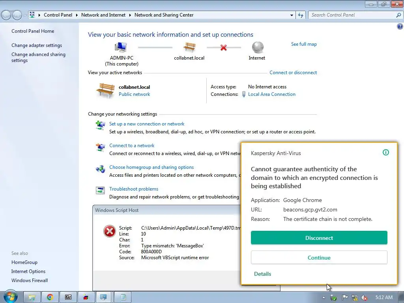This screenshot has width=404, height=303.
Task: Click the colorful app icon in taskbar
Action: (x=86, y=297)
